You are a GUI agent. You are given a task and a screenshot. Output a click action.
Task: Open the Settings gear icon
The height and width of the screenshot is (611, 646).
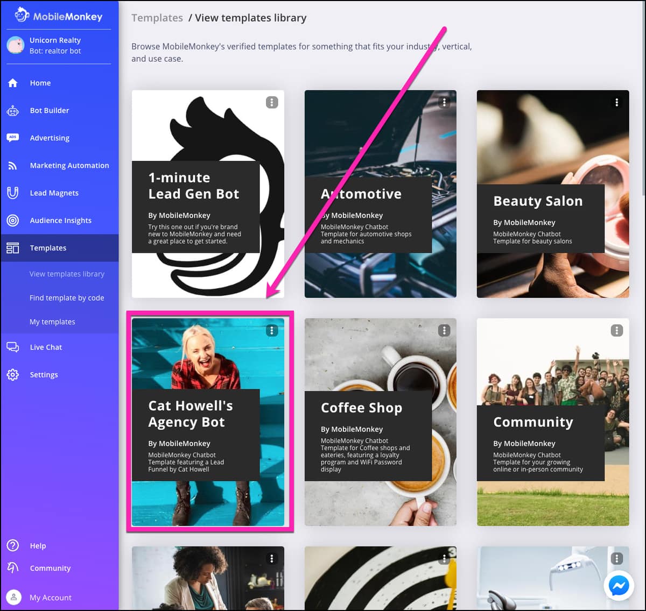tap(13, 375)
